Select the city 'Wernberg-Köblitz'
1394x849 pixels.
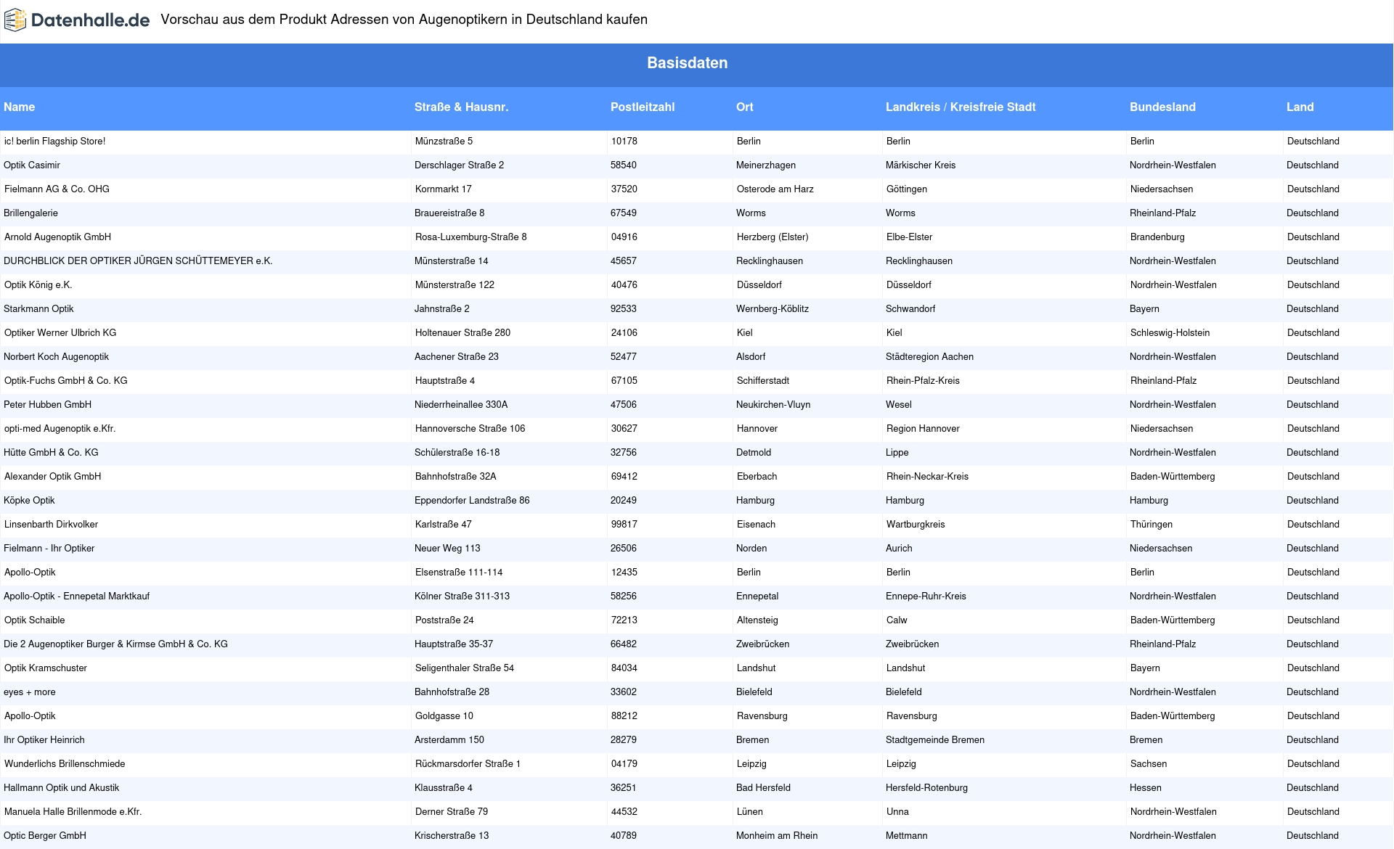[773, 309]
